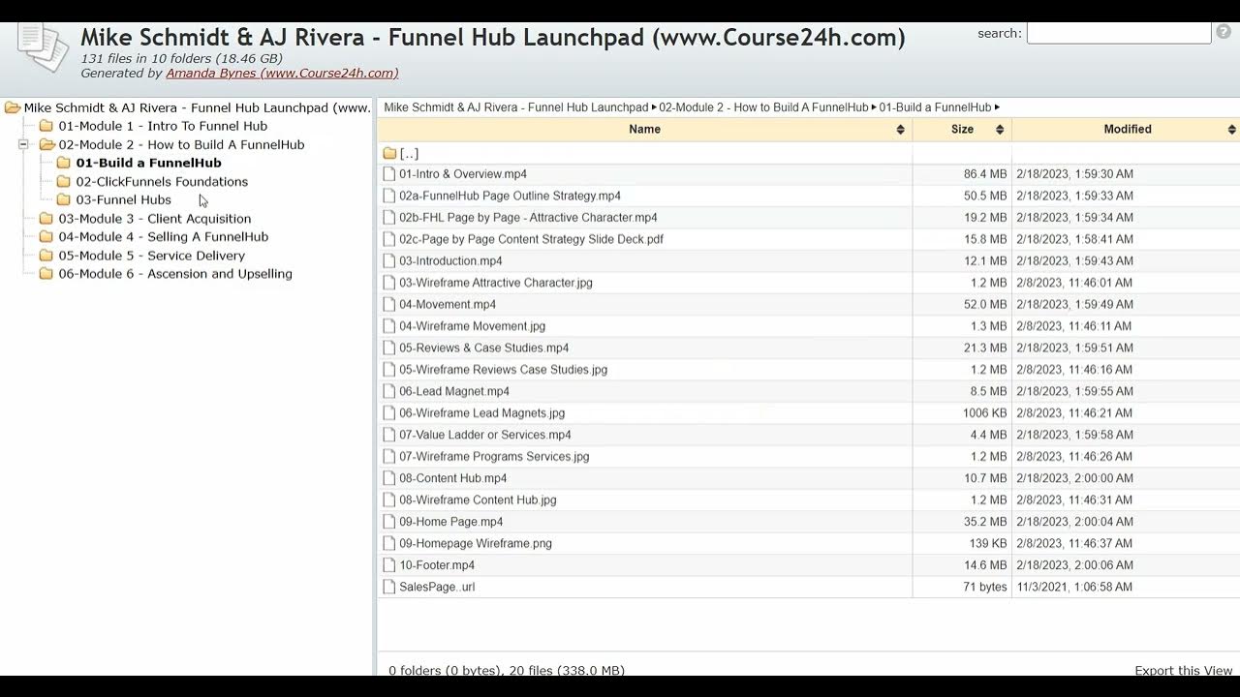This screenshot has height=697, width=1240.
Task: Click the folder icon of 03-Funnel Hubs
Action: pyautogui.click(x=64, y=200)
